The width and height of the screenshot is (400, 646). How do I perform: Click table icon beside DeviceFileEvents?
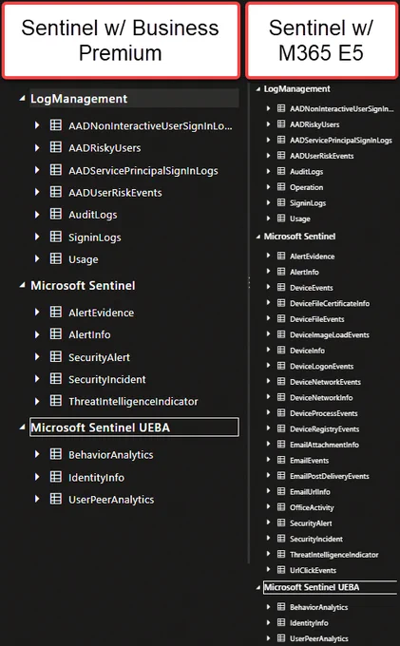coord(281,318)
